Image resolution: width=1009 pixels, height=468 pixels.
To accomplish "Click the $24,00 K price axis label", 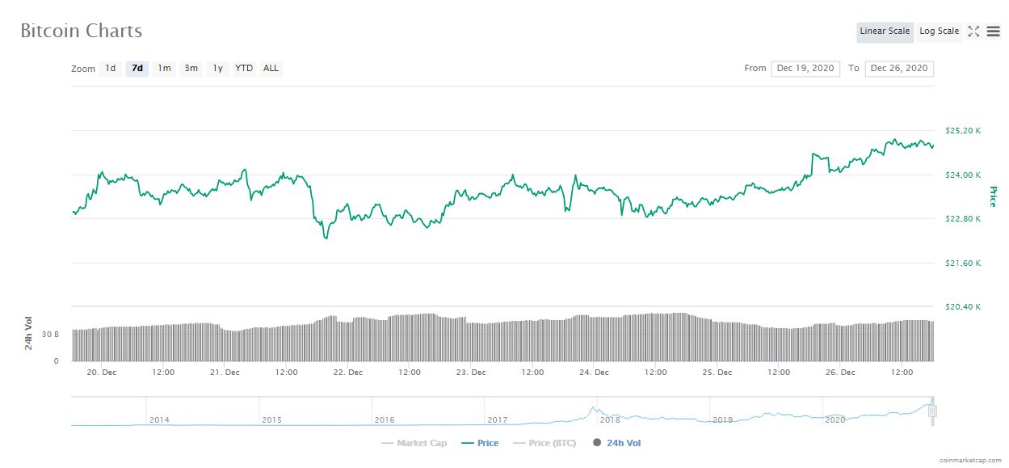I will pos(963,175).
